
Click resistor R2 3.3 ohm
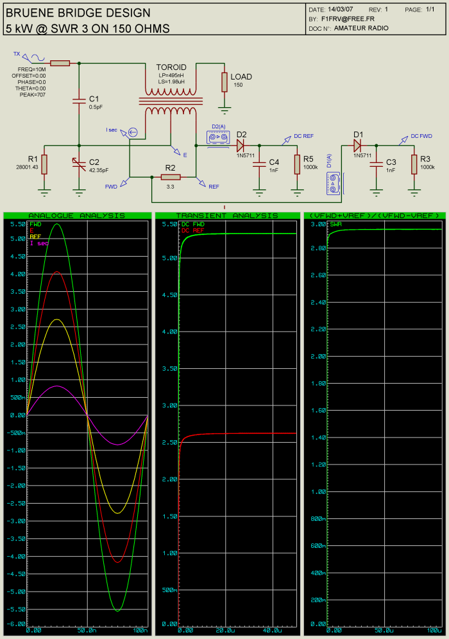[170, 177]
